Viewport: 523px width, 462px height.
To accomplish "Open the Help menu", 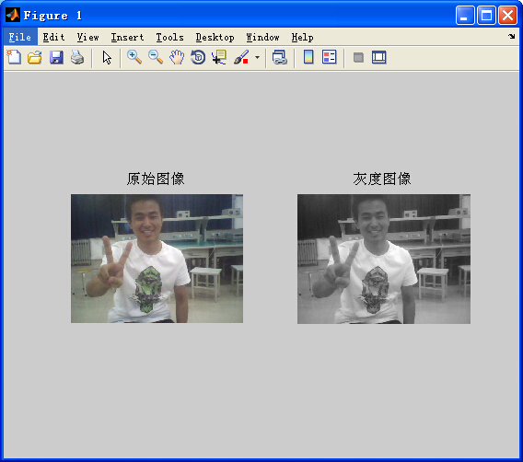I will tap(302, 38).
